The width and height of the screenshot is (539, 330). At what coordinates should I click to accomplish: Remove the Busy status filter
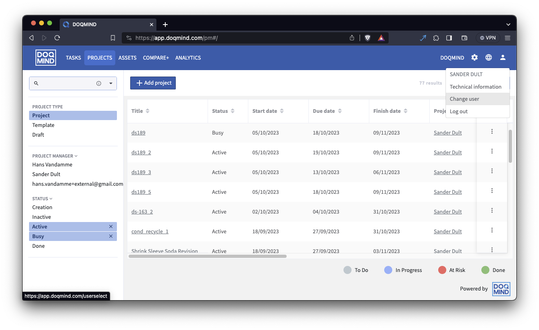[111, 236]
